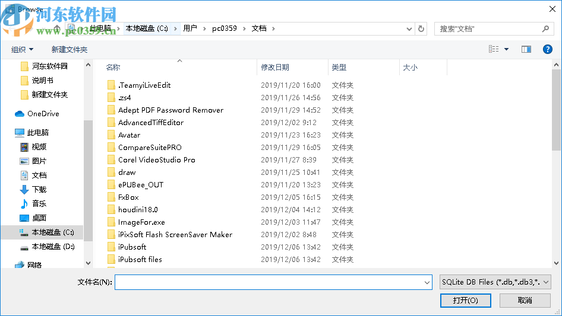
Task: Go to 本地磁盘 (C:) in breadcrumb path
Action: 147,28
